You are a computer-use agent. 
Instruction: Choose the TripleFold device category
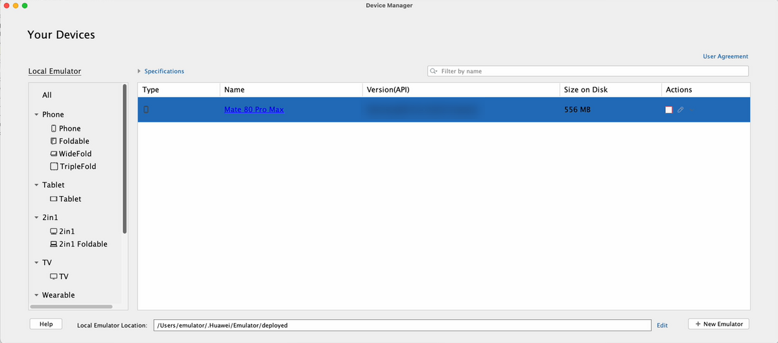(77, 166)
